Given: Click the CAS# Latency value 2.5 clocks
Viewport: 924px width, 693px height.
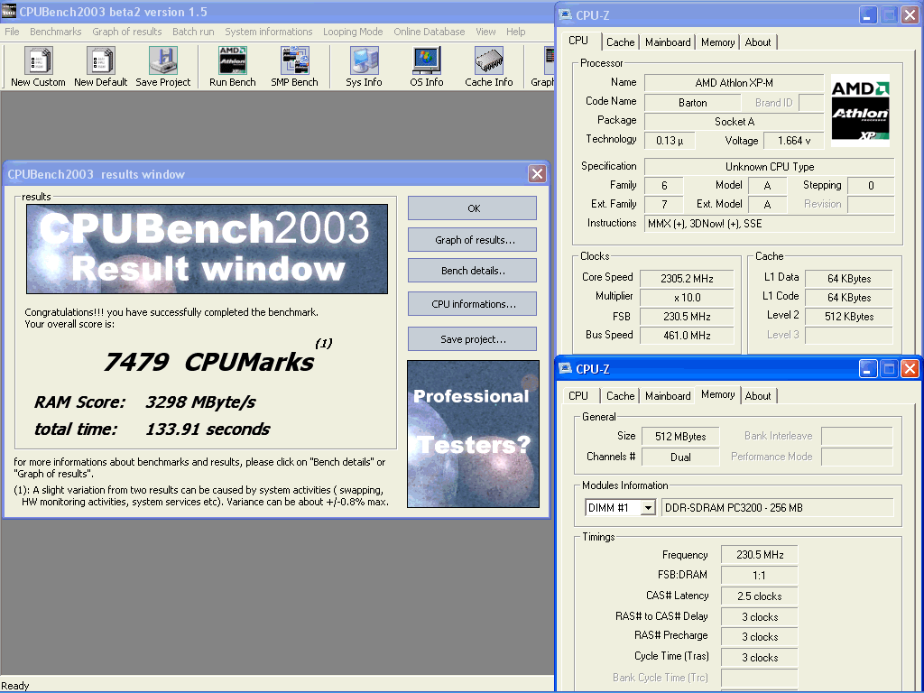Looking at the screenshot, I should coord(759,596).
